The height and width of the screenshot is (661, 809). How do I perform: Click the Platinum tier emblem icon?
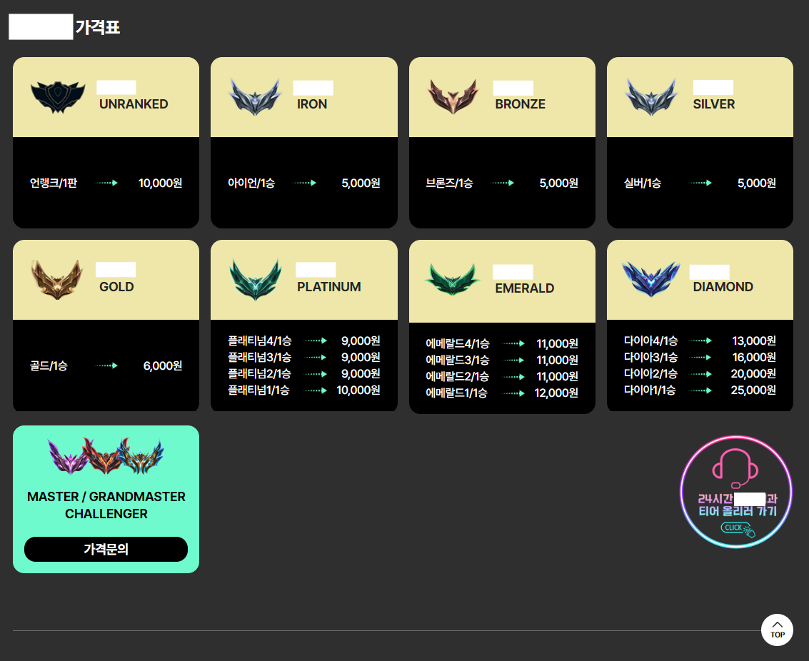tap(256, 280)
